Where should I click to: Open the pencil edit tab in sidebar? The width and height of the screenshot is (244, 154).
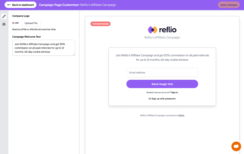point(4,16)
